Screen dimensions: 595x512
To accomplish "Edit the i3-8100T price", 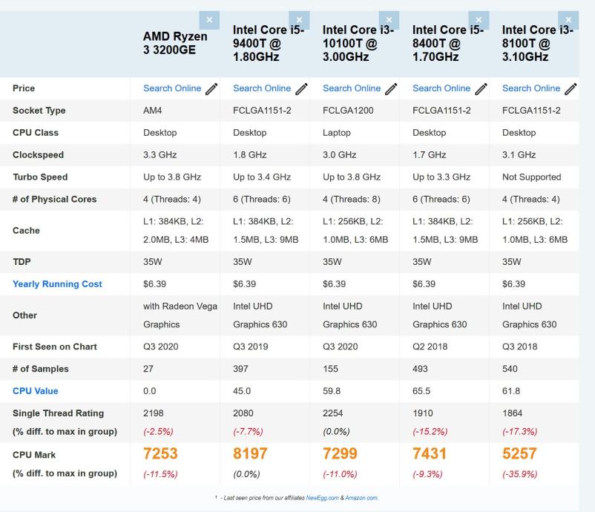I will 571,89.
